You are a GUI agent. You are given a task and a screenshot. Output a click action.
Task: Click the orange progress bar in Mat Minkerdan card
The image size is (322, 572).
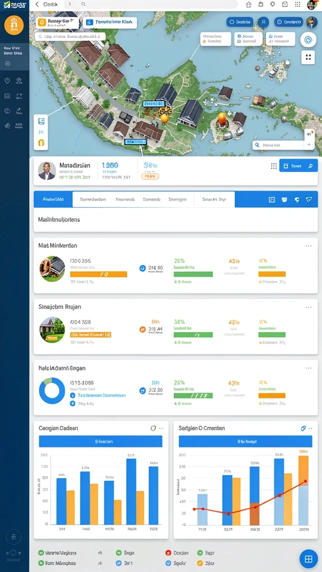[98, 274]
